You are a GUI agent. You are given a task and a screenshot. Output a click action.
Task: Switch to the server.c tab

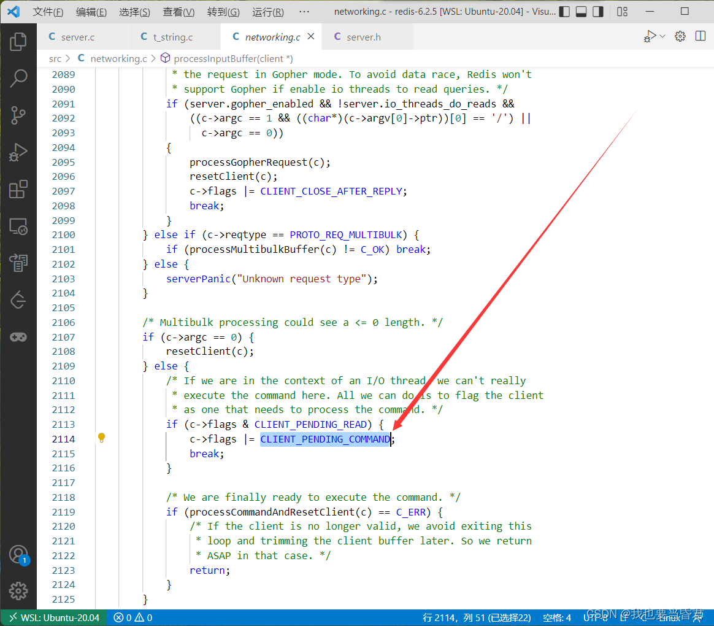coord(77,37)
